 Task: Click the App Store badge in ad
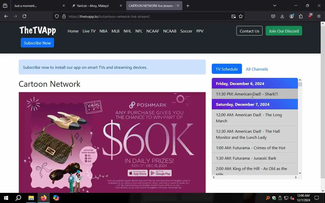tap(137, 173)
